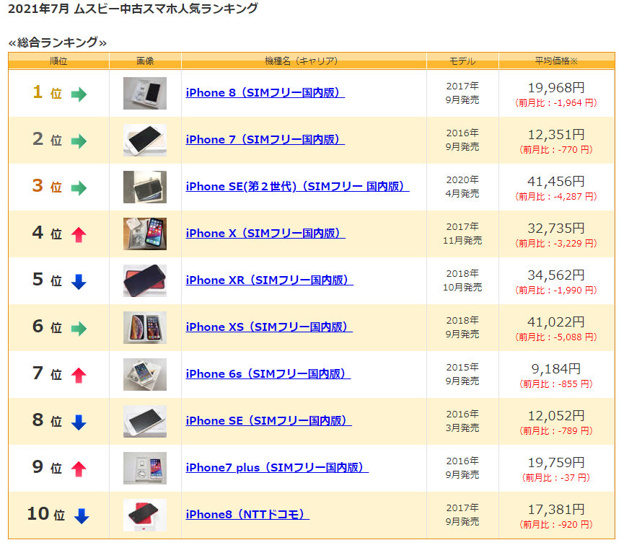Click the 前月比 -1,964 円 price change
624x545 pixels.
pos(556,103)
